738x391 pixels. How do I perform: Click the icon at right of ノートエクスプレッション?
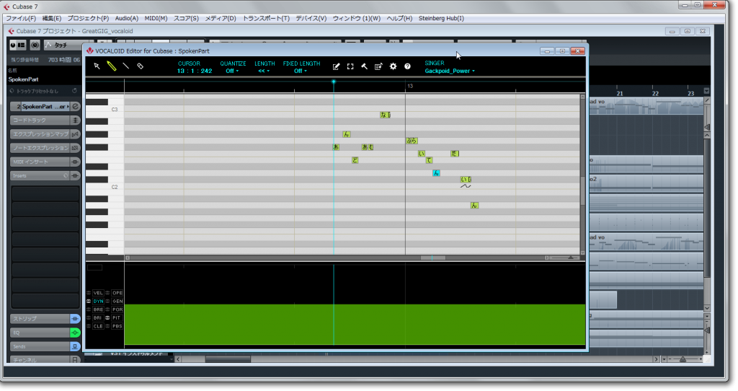(x=75, y=148)
